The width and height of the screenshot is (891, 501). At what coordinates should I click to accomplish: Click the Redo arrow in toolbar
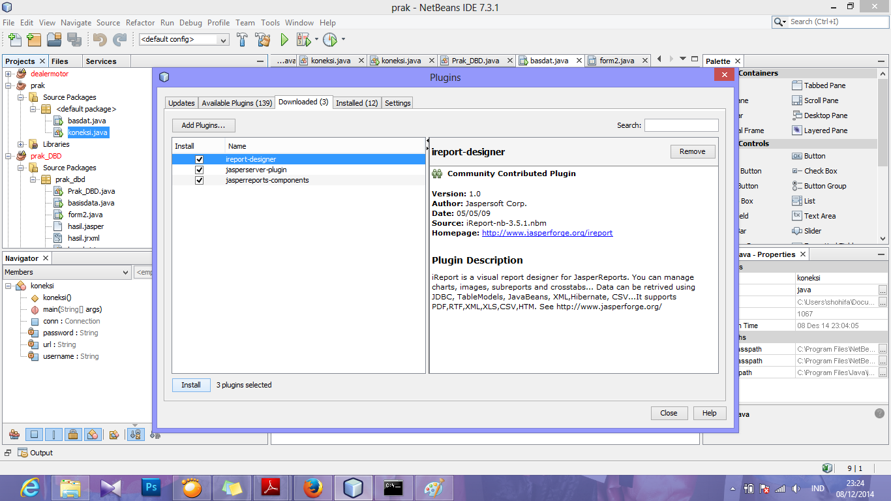[120, 40]
